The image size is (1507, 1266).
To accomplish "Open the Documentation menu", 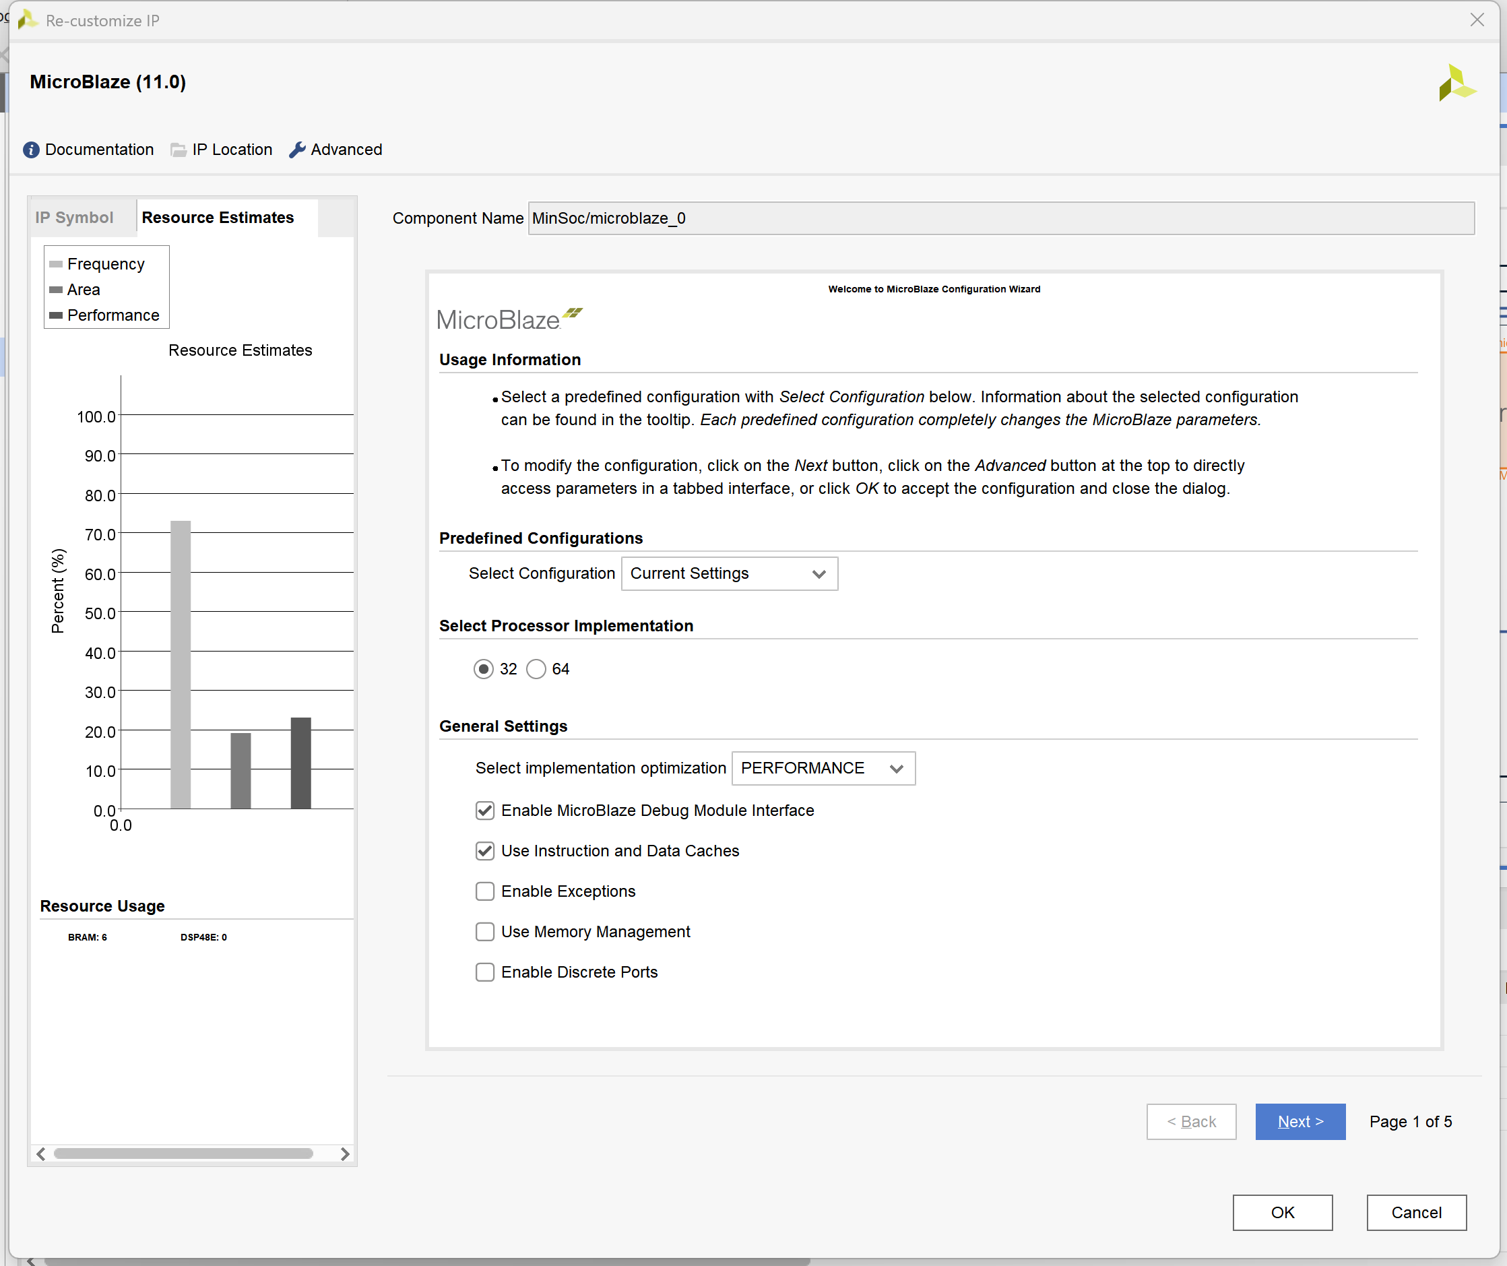I will point(99,150).
